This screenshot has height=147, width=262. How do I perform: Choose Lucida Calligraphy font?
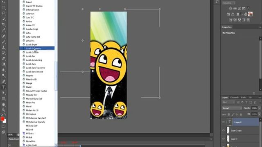click(x=37, y=48)
